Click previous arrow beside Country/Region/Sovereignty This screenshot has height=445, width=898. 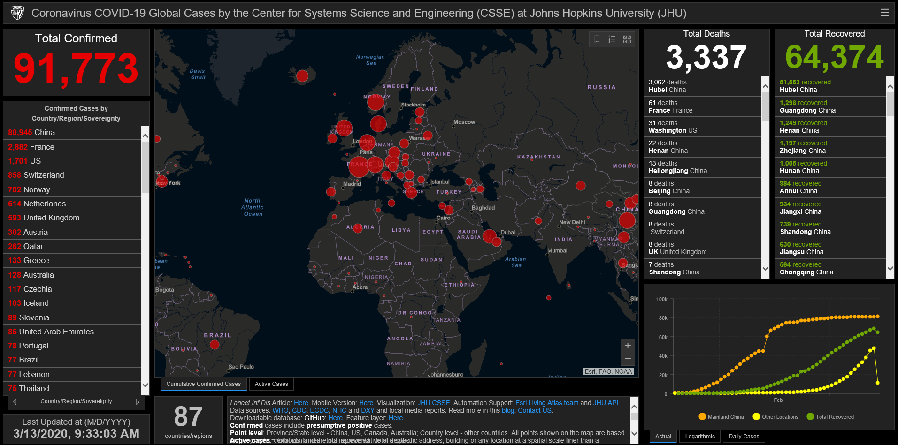click(x=15, y=402)
